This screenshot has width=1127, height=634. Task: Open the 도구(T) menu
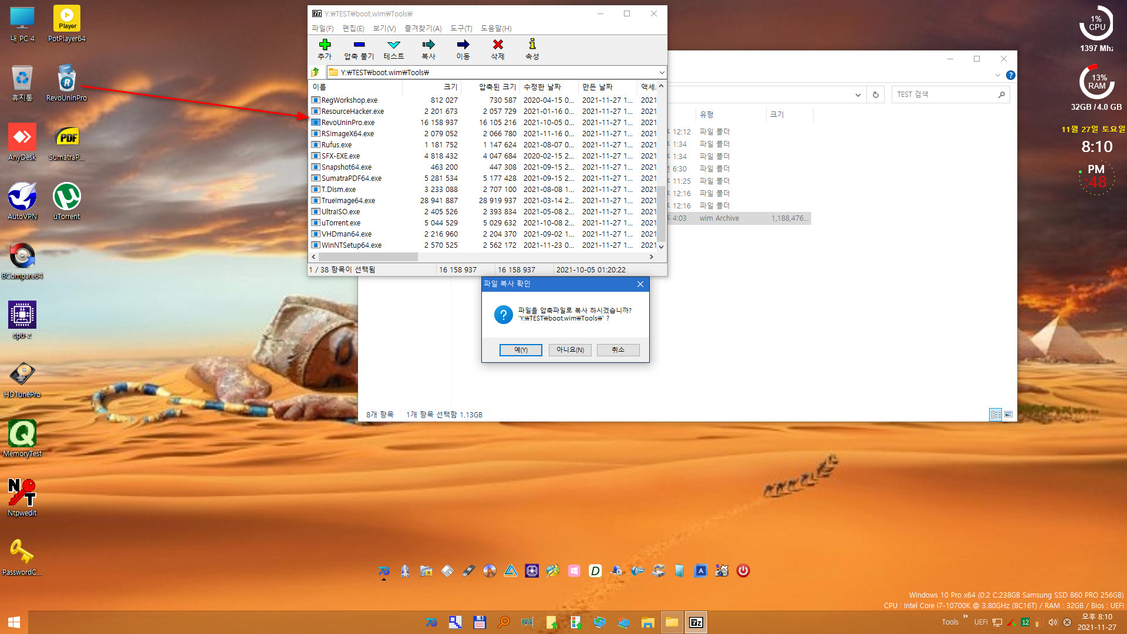[x=461, y=28]
